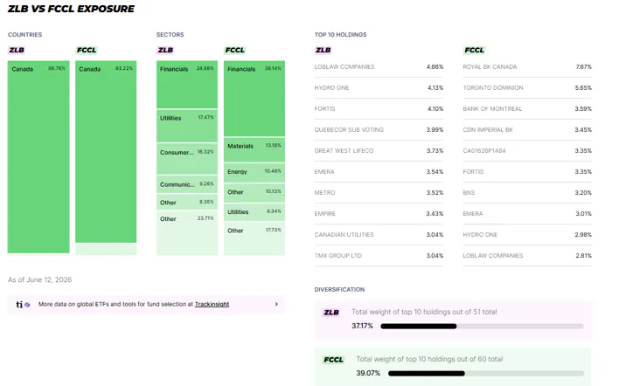Screen dimensions: 619x386
Task: Click FORTIS in FCCL holdings
Action: coord(473,172)
